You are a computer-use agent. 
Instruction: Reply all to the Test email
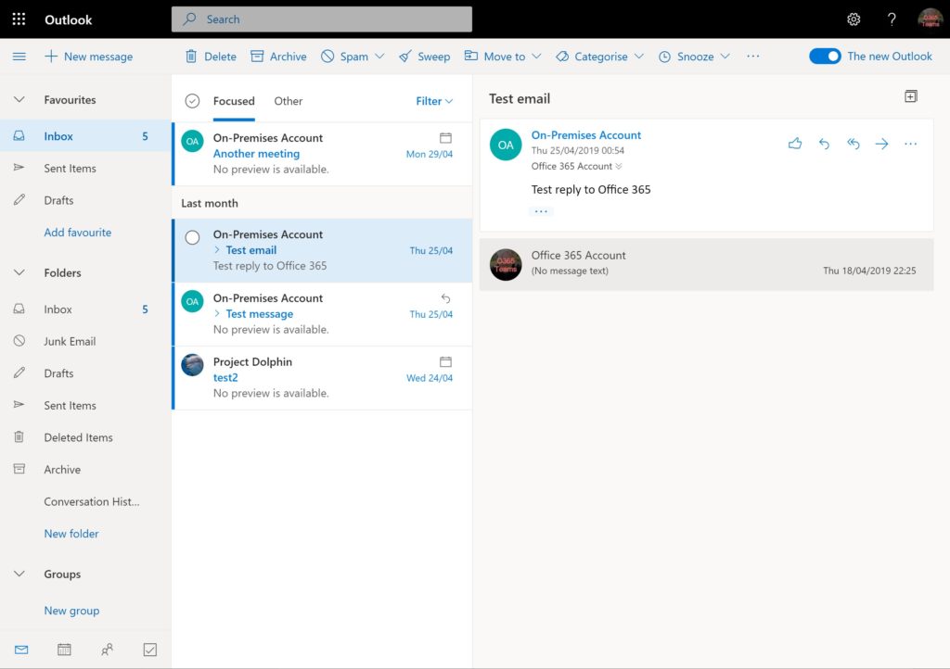click(854, 144)
